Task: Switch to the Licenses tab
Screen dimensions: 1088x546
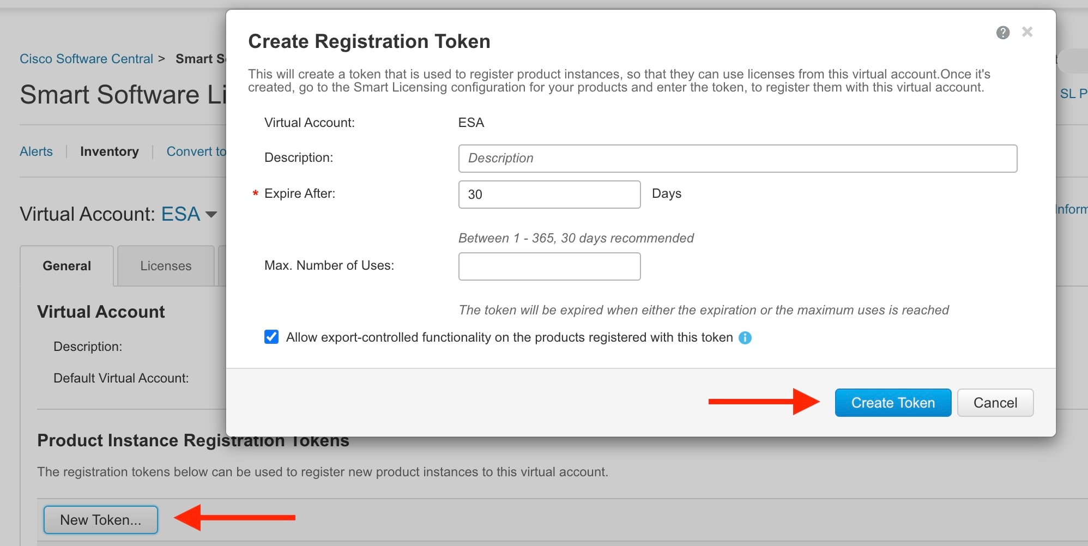Action: (166, 266)
